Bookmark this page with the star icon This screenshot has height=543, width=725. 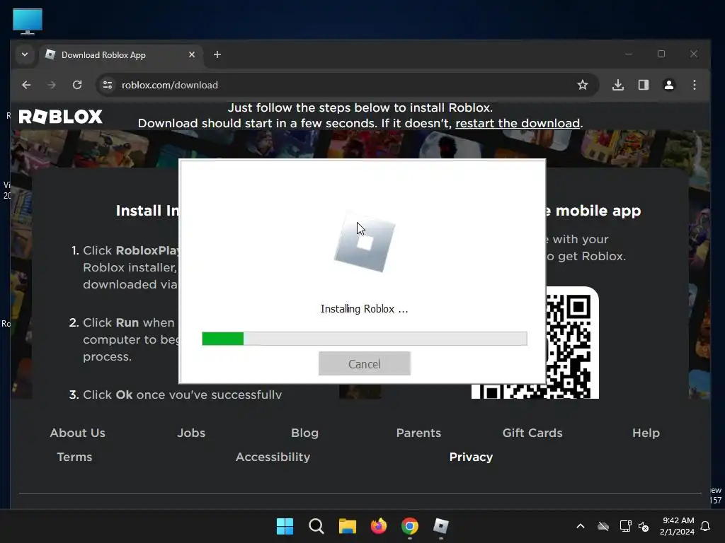point(583,85)
